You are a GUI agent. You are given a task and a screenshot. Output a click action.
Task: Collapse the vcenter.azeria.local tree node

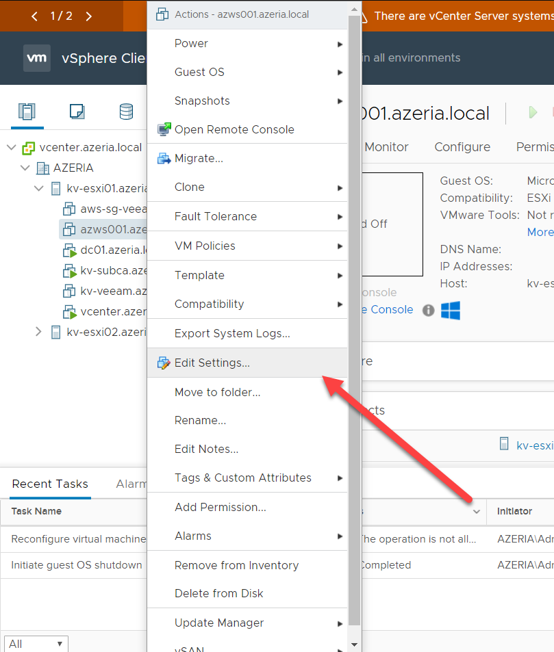(x=11, y=146)
